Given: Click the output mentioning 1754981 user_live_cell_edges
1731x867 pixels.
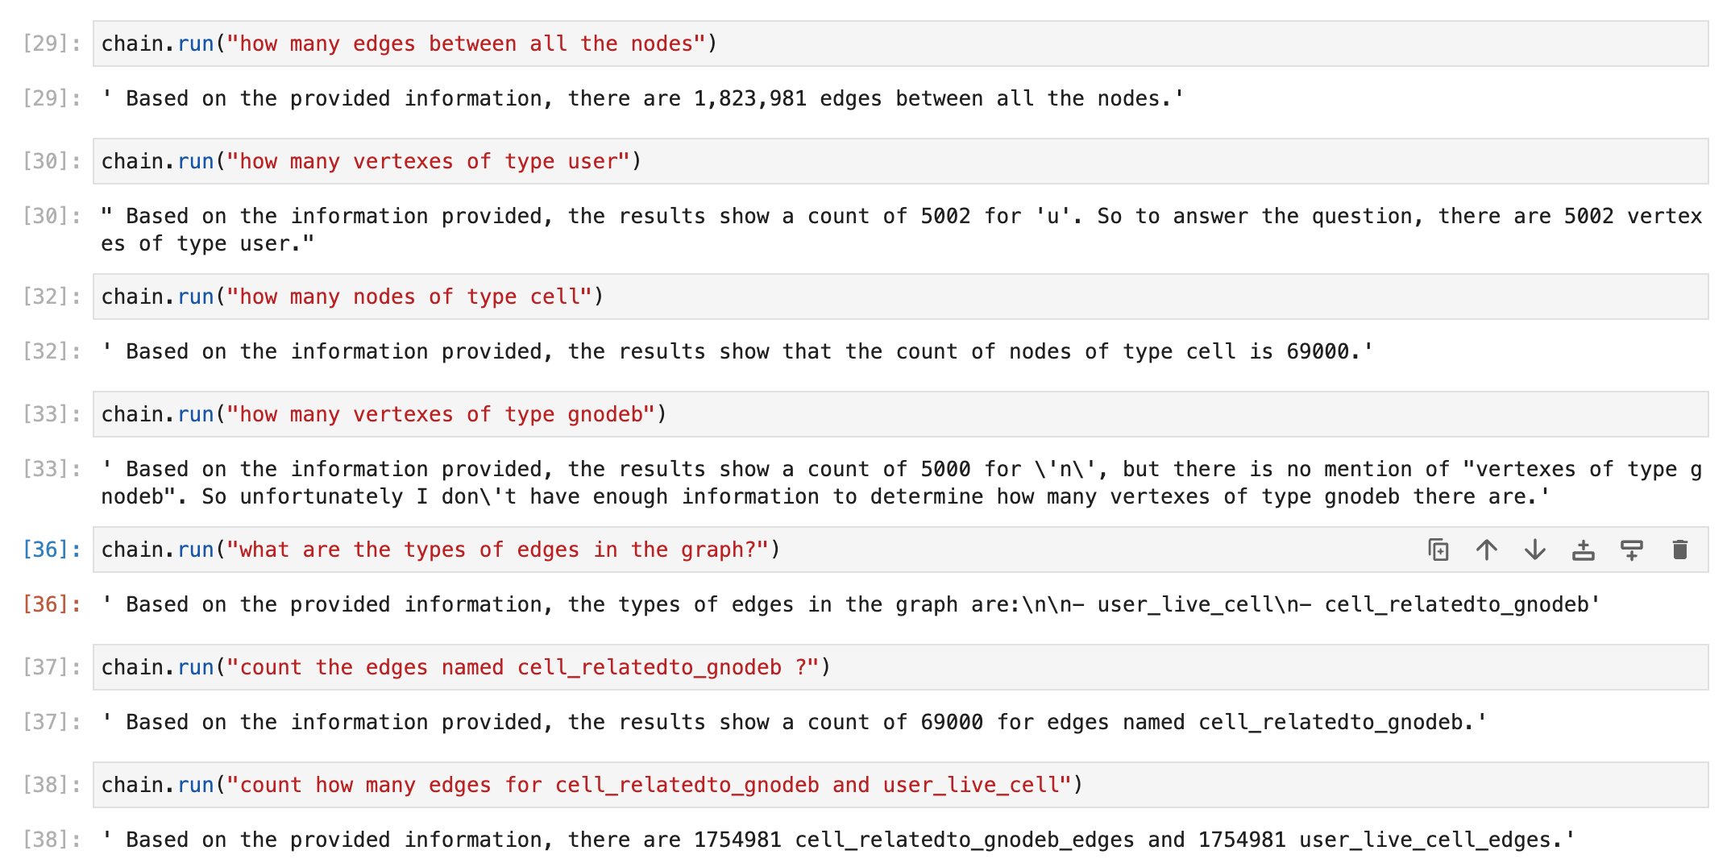Looking at the screenshot, I should click(x=838, y=840).
